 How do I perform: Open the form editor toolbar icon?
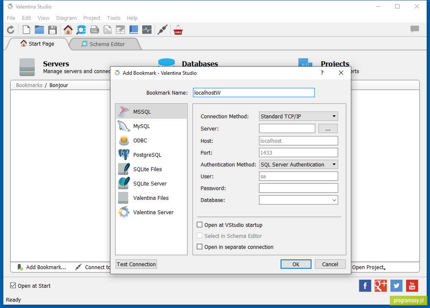point(120,30)
